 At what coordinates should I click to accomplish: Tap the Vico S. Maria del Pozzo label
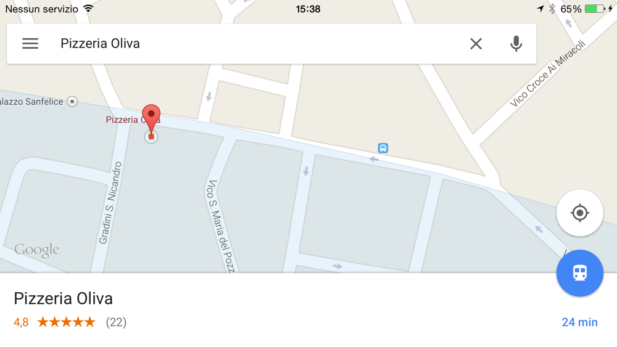pyautogui.click(x=221, y=226)
